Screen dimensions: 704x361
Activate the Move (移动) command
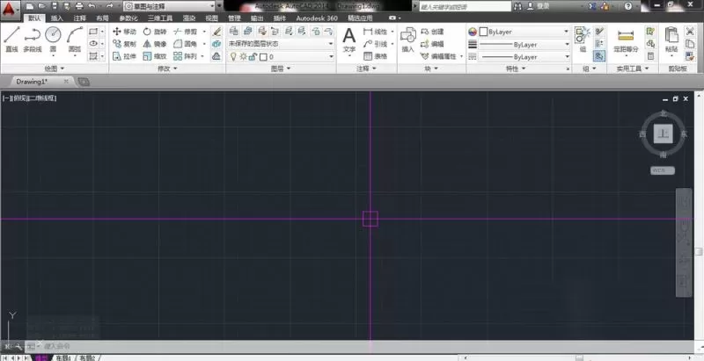click(x=124, y=32)
